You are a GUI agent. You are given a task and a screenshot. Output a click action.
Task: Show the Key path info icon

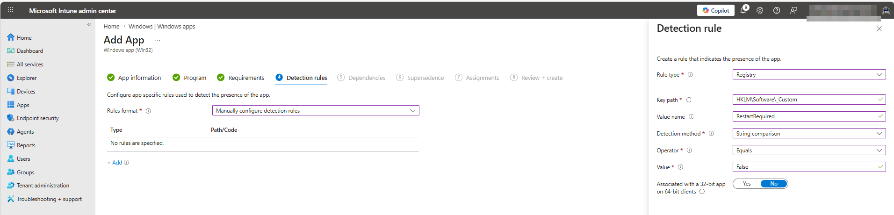pyautogui.click(x=688, y=100)
